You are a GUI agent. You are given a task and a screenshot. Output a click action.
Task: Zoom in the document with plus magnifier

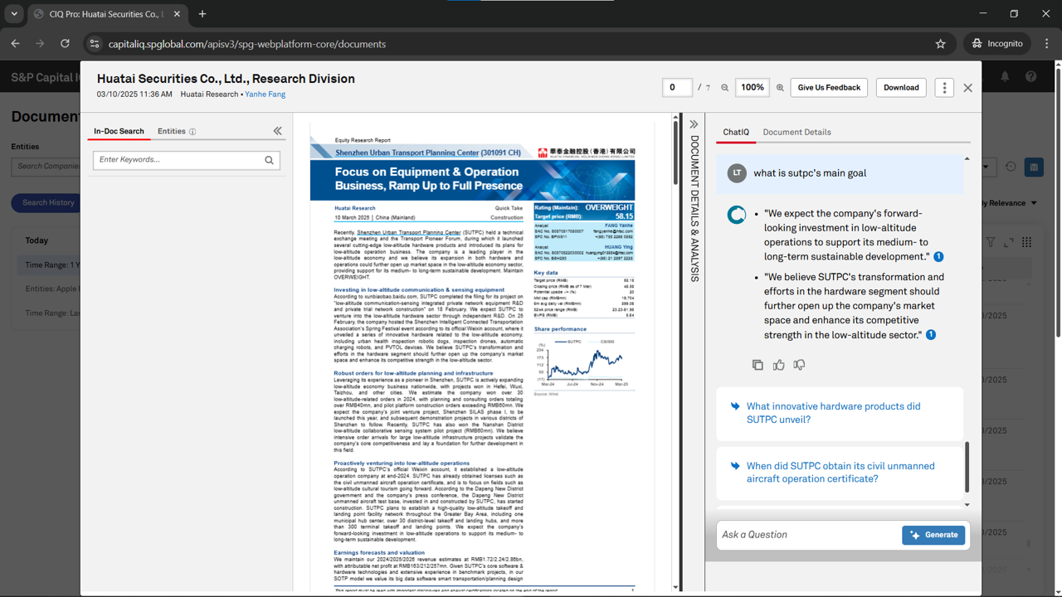pos(780,88)
